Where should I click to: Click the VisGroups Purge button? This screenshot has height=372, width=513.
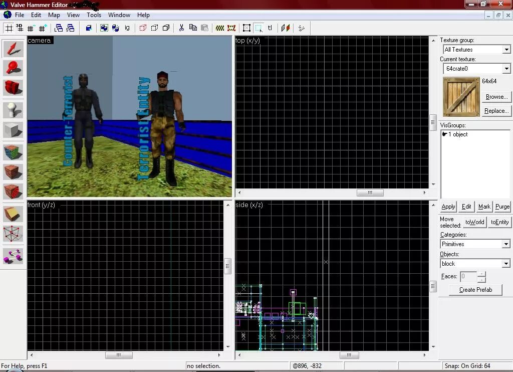(x=502, y=206)
